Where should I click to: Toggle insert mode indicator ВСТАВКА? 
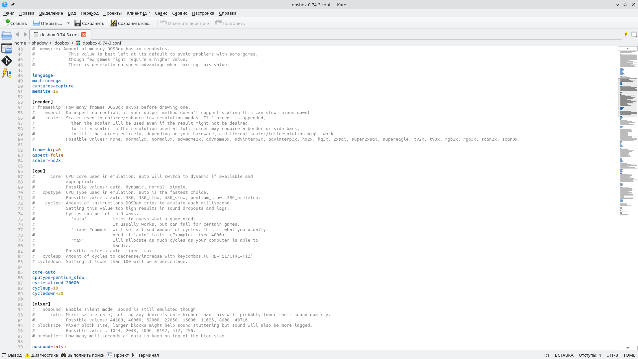click(564, 355)
